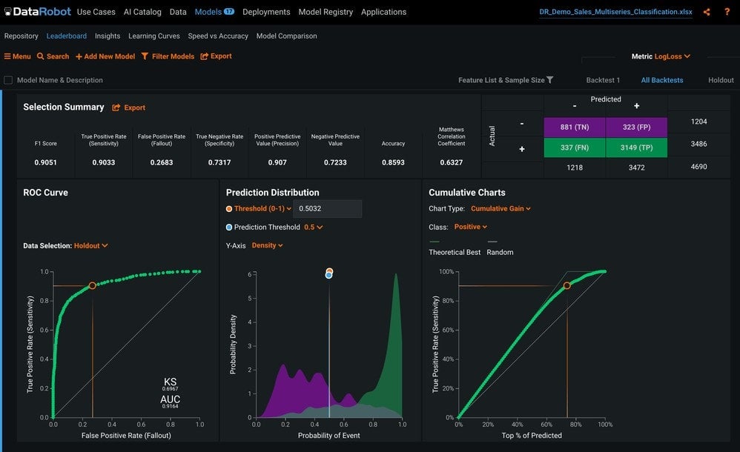Export the Selection Summary
This screenshot has height=452, width=740.
click(129, 107)
